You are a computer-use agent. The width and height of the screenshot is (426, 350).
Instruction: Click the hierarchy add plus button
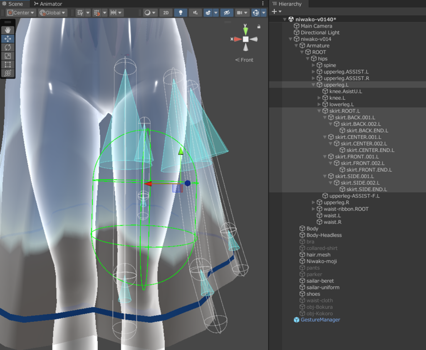coord(274,12)
